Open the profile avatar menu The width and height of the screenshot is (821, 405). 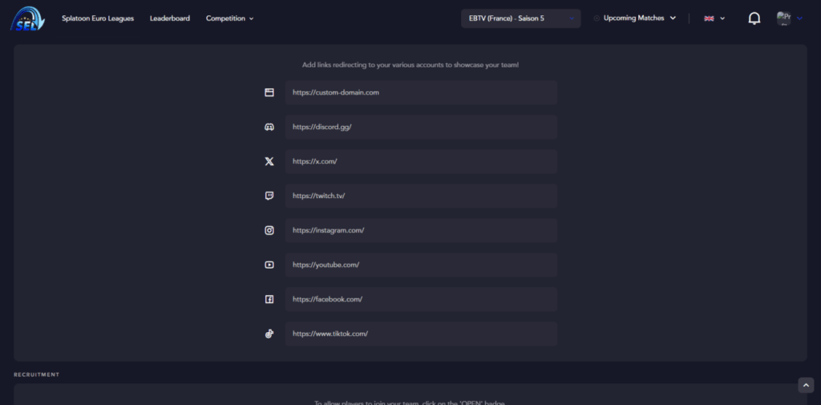tap(789, 18)
